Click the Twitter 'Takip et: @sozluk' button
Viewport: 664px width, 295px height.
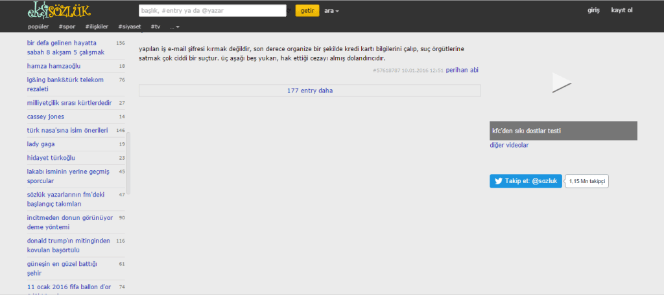point(526,182)
